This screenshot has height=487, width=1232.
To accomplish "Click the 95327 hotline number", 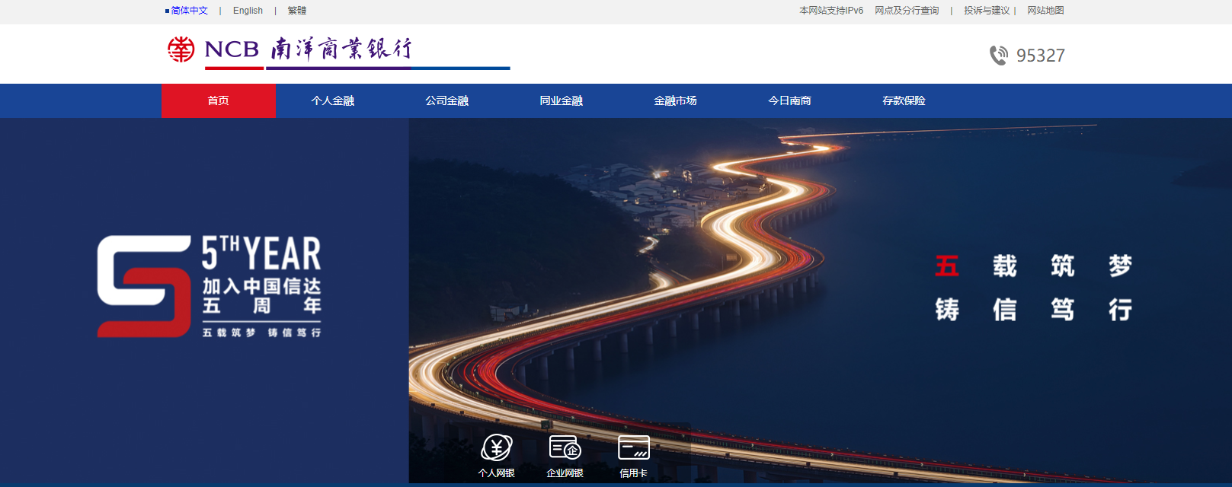I will pyautogui.click(x=1041, y=56).
